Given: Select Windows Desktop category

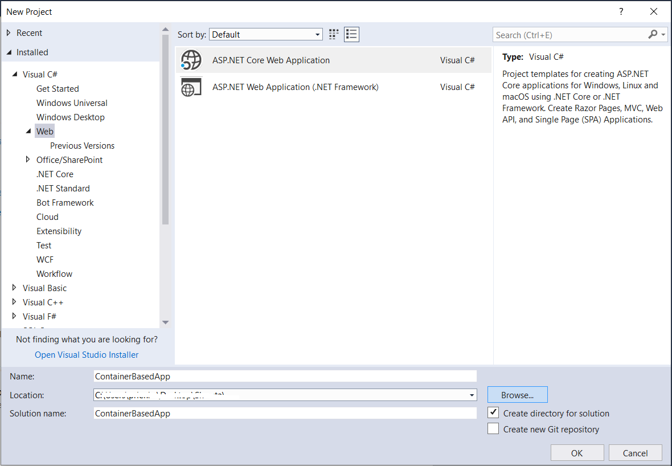Looking at the screenshot, I should point(70,117).
